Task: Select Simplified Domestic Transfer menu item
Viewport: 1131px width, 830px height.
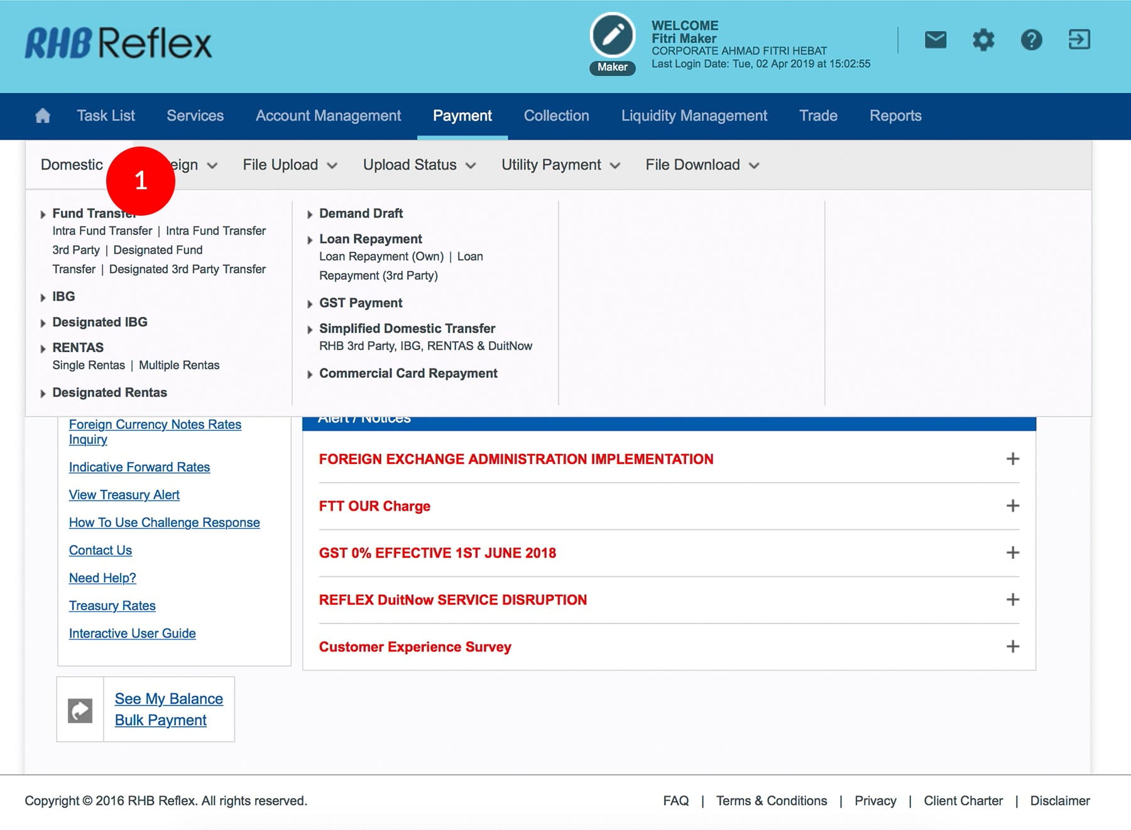Action: pyautogui.click(x=407, y=328)
